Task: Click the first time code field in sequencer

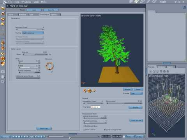Action: (106, 136)
